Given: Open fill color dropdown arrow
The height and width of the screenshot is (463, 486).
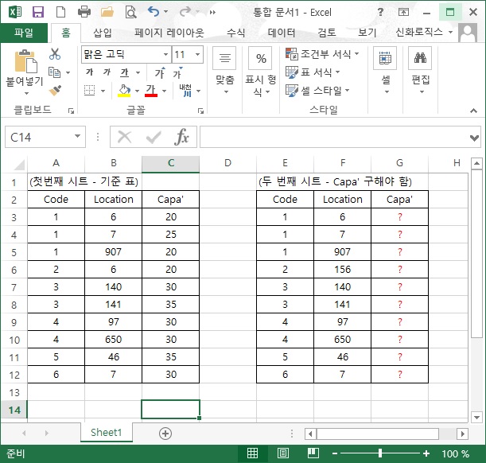Looking at the screenshot, I should pos(137,91).
